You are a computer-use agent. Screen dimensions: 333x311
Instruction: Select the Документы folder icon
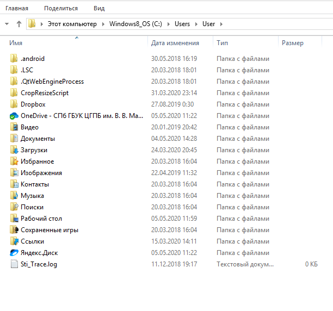point(14,139)
